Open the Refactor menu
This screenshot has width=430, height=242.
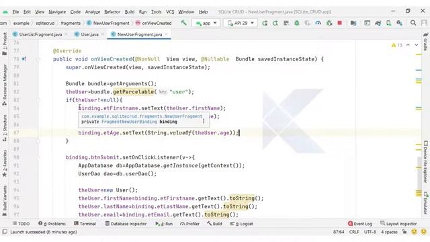[x=112, y=12]
